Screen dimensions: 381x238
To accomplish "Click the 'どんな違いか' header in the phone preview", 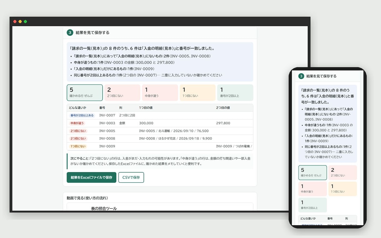I will (308, 218).
